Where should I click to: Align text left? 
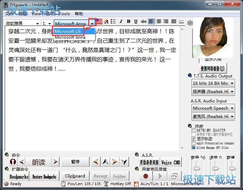click(151, 21)
